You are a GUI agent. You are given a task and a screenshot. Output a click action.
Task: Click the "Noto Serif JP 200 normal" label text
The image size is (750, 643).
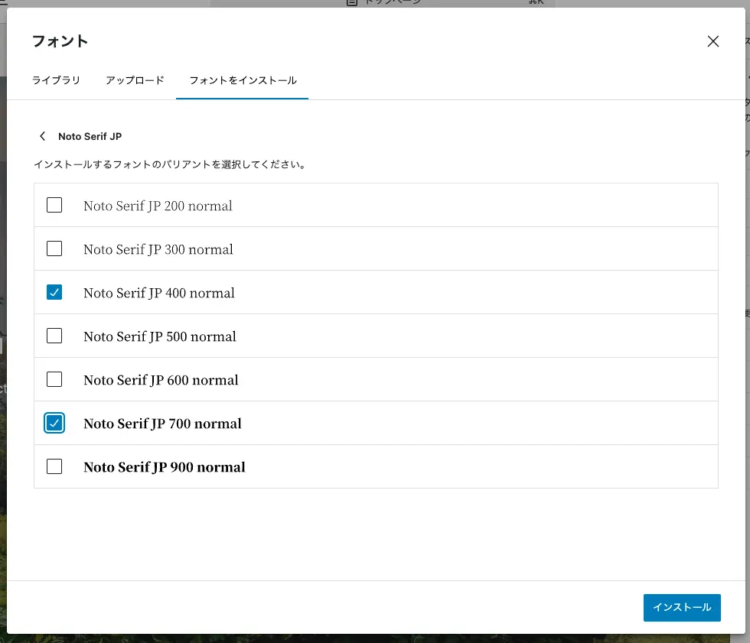158,206
